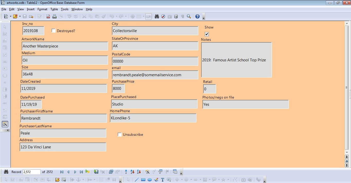The width and height of the screenshot is (351, 183).
Task: Go to first record
Action: click(x=62, y=172)
